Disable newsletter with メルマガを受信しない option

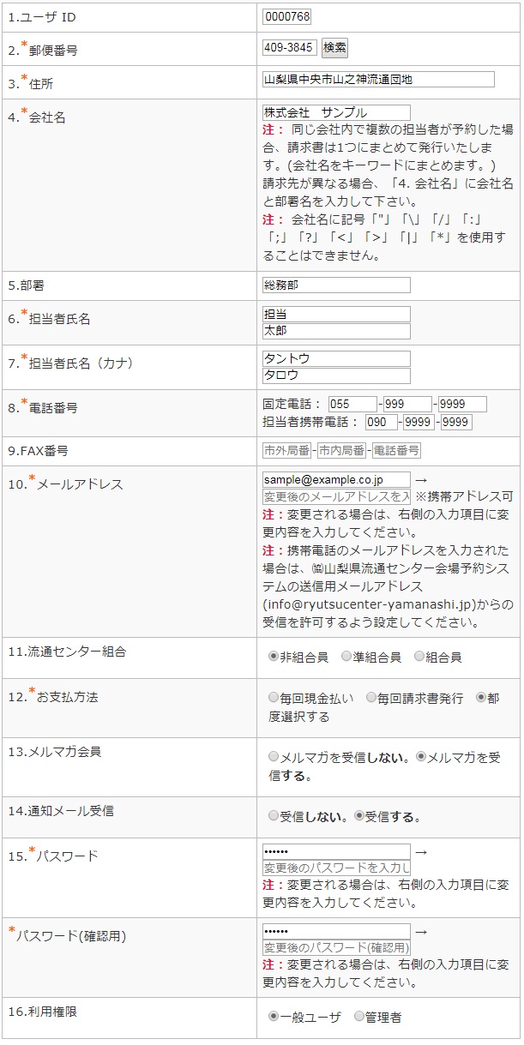(274, 757)
